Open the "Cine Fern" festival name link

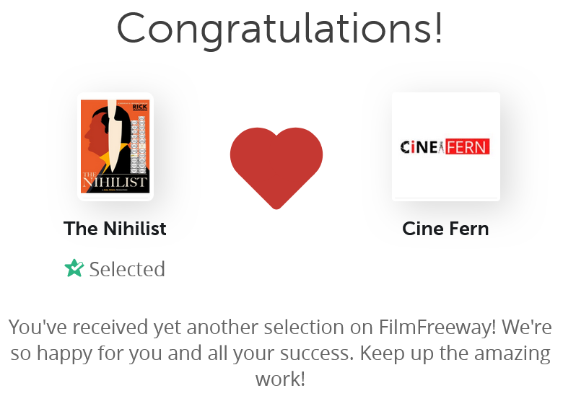pyautogui.click(x=445, y=229)
